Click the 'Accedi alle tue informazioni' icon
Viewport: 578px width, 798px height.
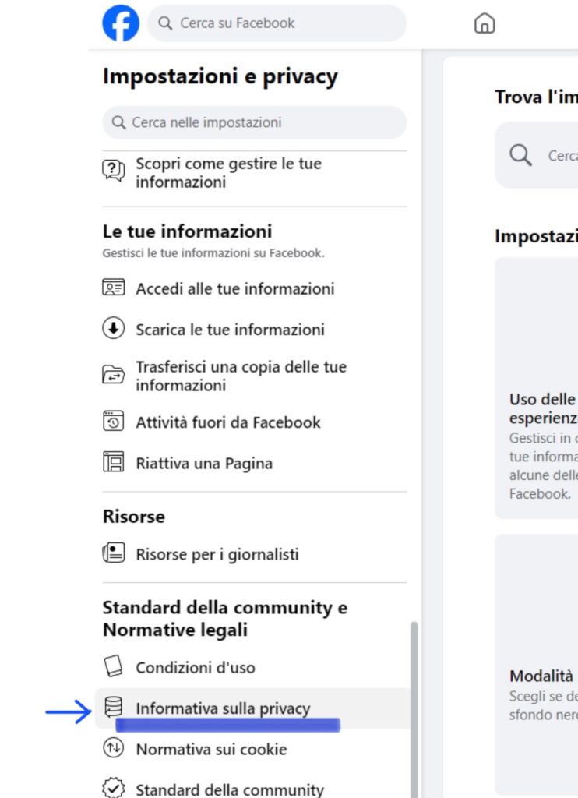114,288
